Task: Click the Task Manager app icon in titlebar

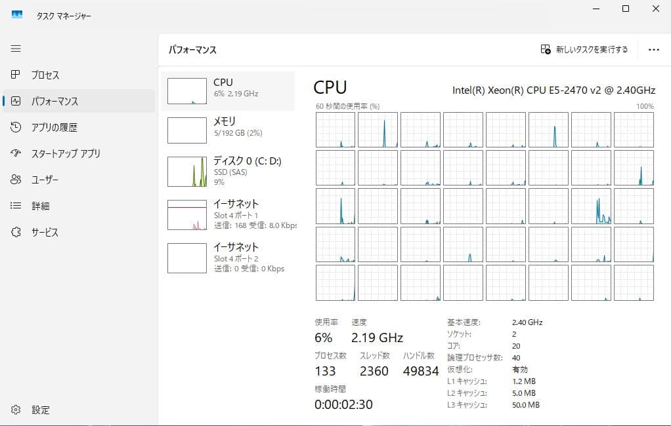Action: click(x=16, y=14)
